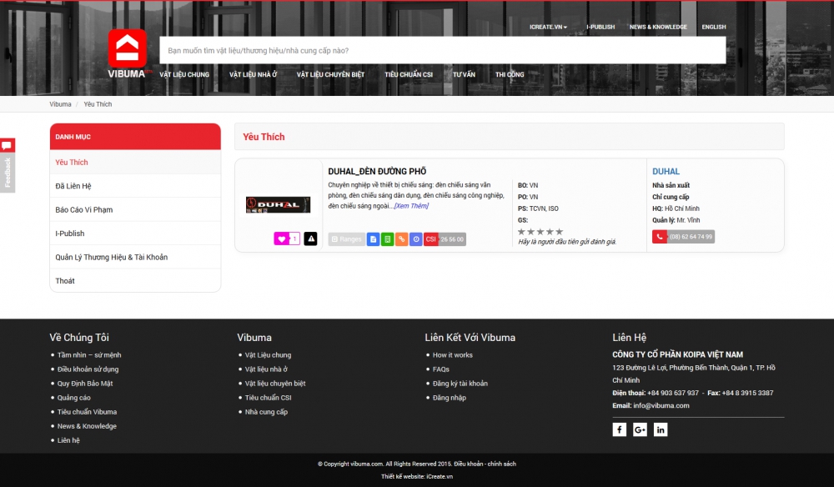Rate DUHAL with the first star

[x=521, y=232]
